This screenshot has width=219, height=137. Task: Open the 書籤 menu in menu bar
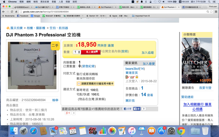[54, 2]
